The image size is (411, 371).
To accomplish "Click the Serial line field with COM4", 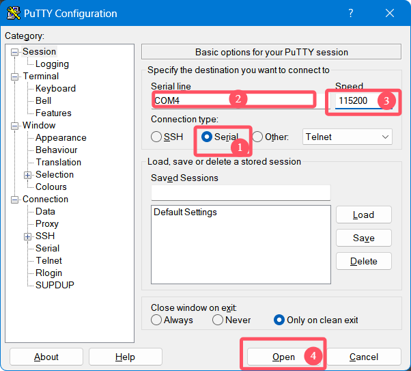I will 240,100.
